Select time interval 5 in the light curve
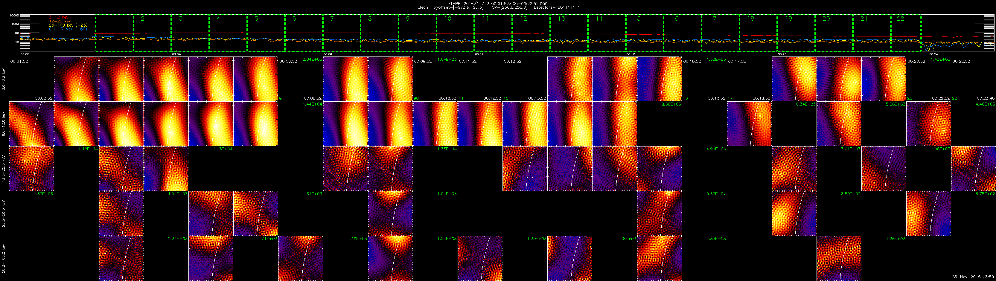996x281 pixels. click(x=266, y=33)
